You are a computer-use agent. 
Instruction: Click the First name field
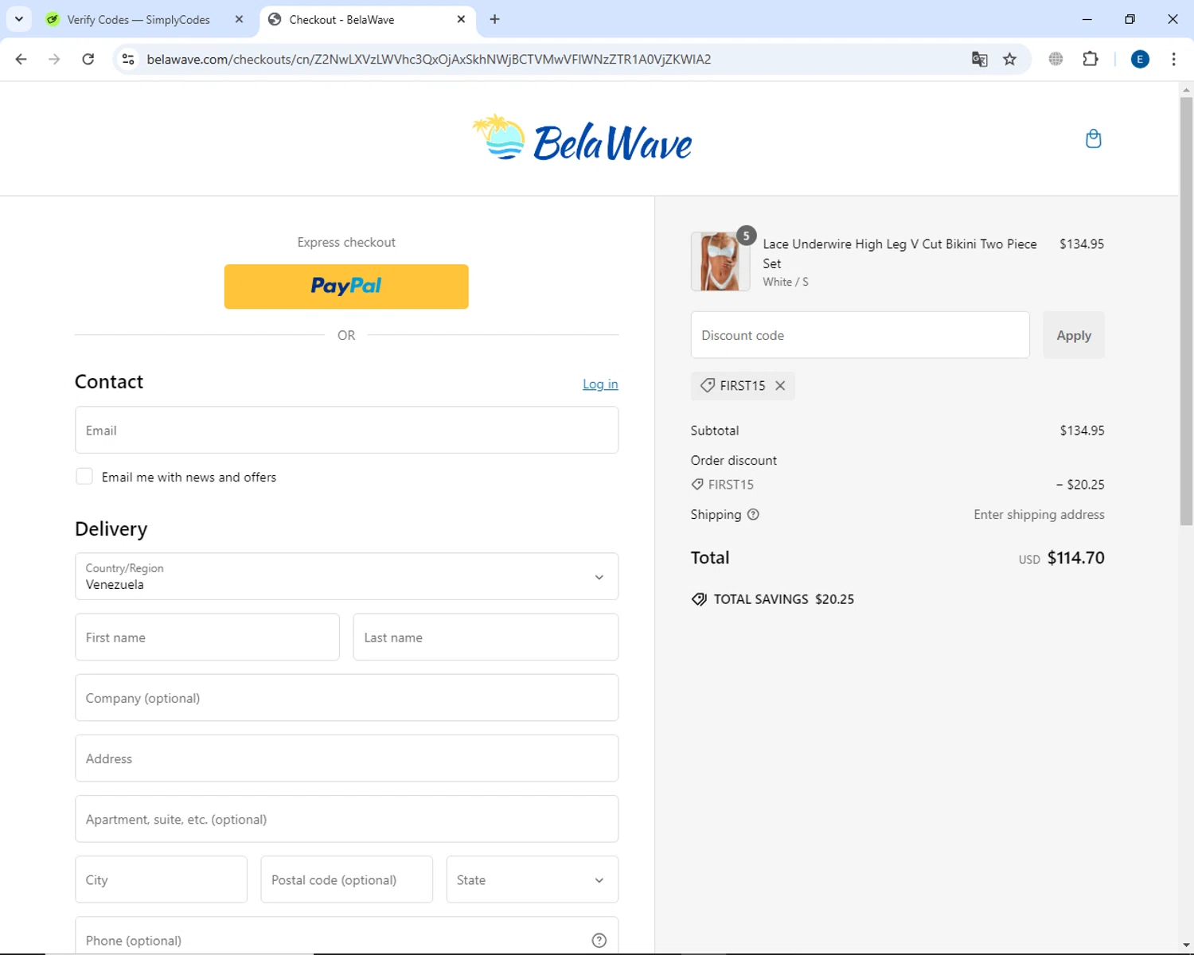207,637
